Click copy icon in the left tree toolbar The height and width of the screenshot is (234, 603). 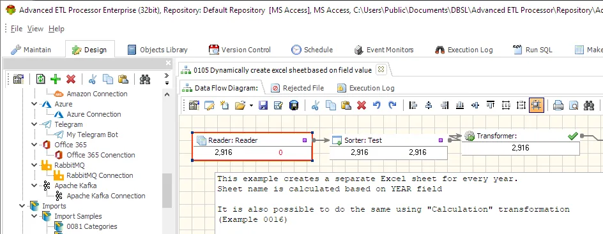pyautogui.click(x=108, y=79)
